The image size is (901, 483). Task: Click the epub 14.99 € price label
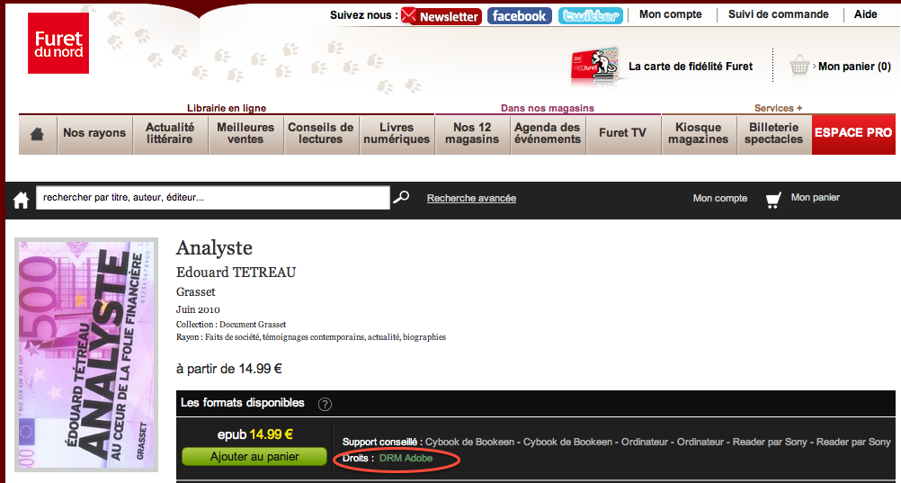pyautogui.click(x=255, y=434)
